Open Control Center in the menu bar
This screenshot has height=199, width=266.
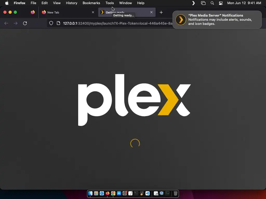[221, 3]
